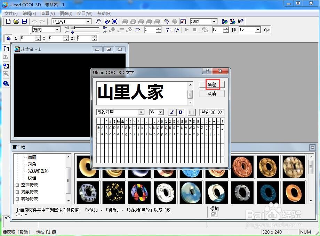Click the text preview scrollbar in dialog

pos(190,93)
